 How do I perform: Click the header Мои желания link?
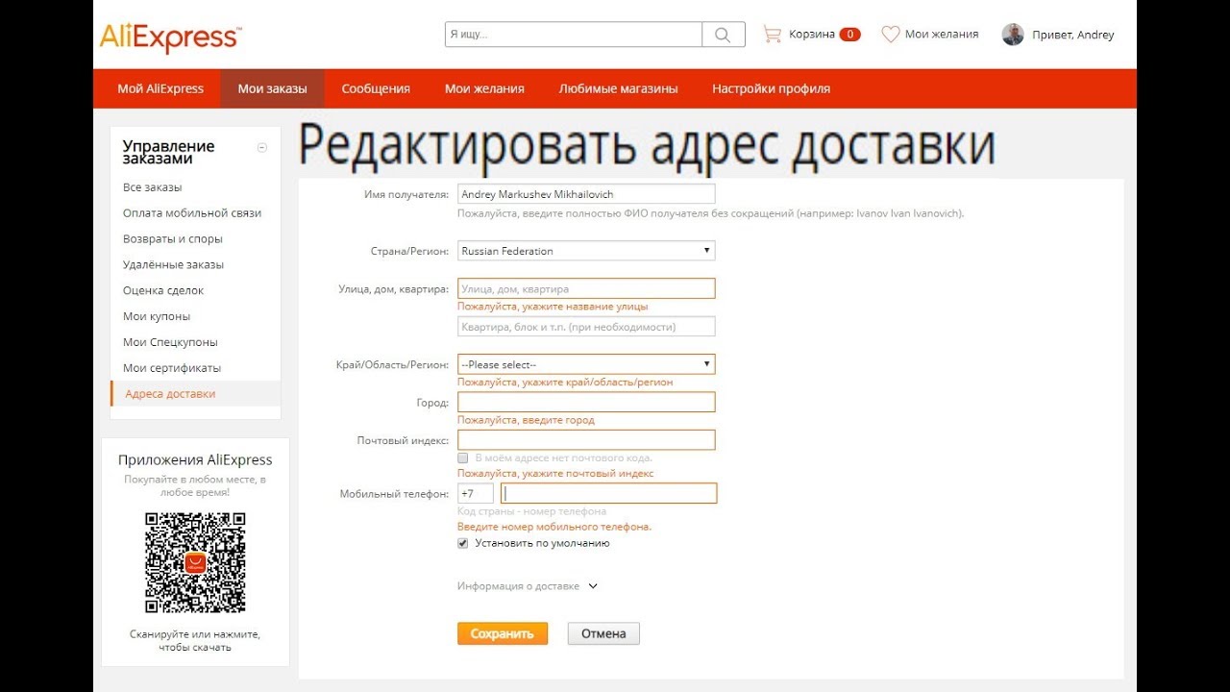coord(942,35)
